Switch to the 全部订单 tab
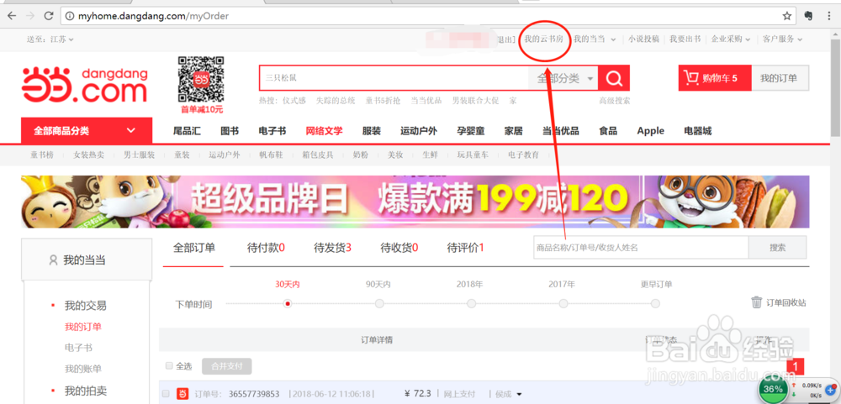Viewport: 841px width, 404px height. point(193,248)
